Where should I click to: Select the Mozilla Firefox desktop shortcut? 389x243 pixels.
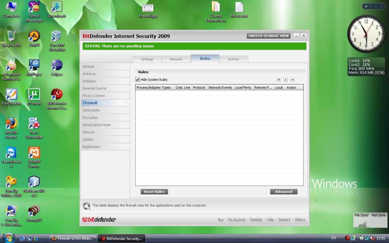click(11, 128)
